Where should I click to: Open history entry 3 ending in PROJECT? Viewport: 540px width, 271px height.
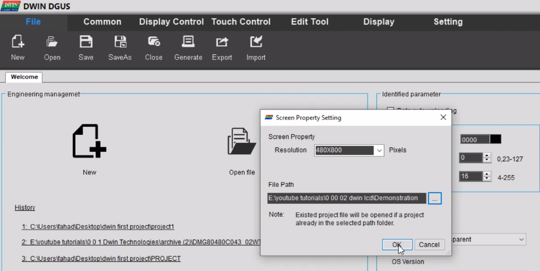pos(101,258)
